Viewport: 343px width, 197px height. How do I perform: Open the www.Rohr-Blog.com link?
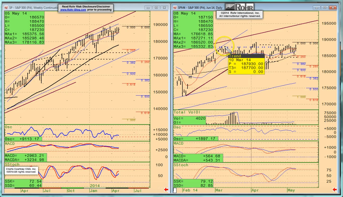pos(73,10)
